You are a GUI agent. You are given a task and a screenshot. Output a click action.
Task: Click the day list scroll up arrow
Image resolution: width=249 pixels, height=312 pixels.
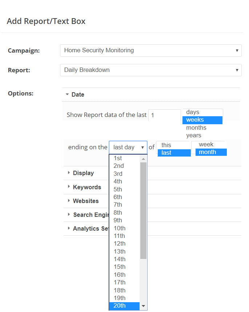point(144,159)
